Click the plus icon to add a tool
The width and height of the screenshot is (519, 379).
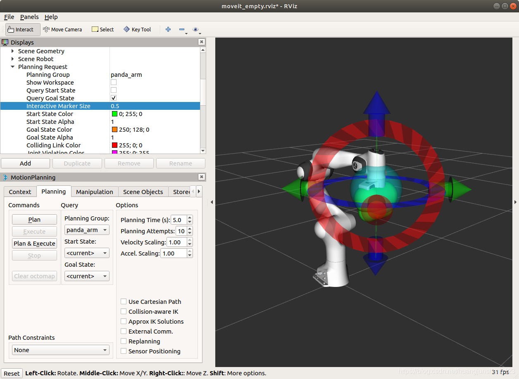[x=168, y=29]
